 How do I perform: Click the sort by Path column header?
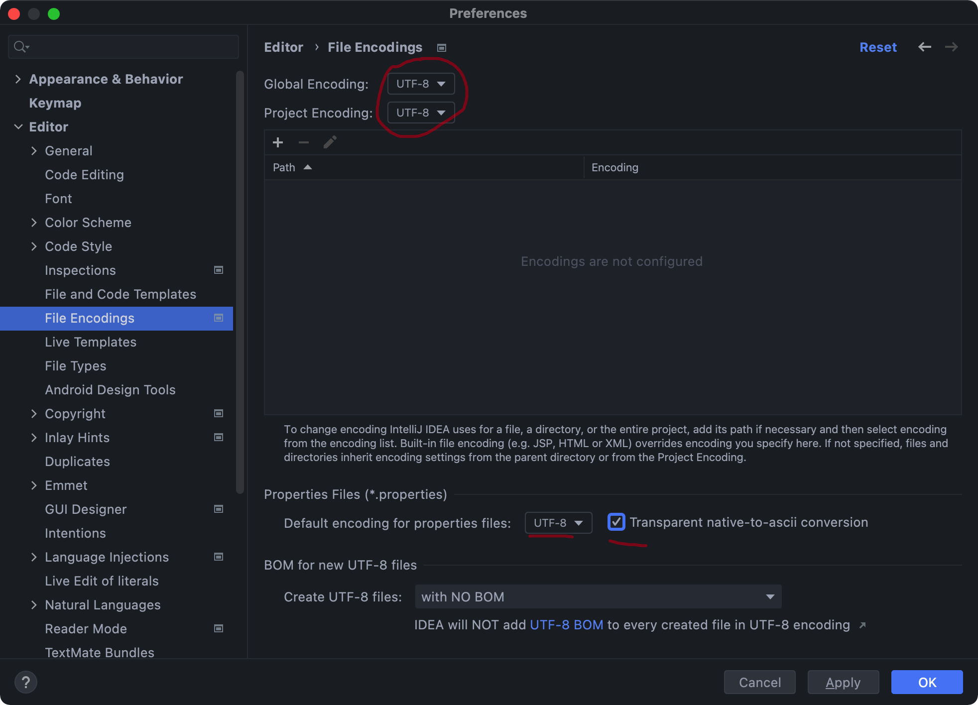(x=291, y=168)
